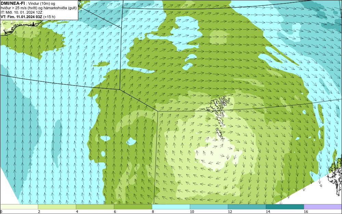342x214 pixels.
Task: Click the legend scale label "10"
Action: [192, 212]
